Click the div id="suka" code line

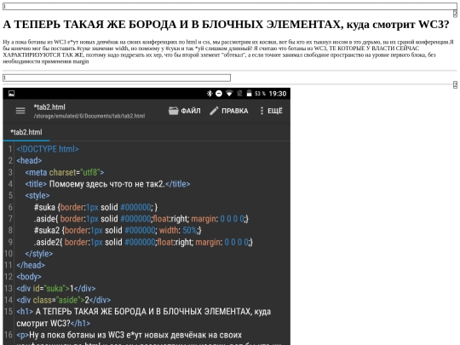point(56,289)
